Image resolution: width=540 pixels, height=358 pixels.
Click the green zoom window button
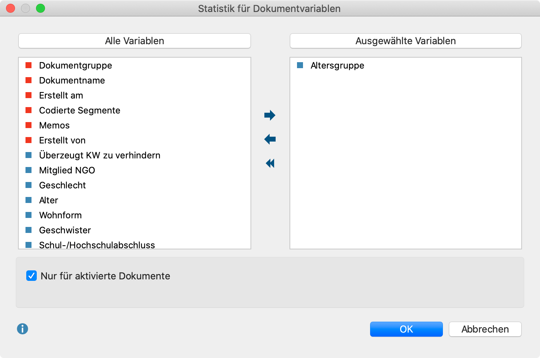(x=40, y=8)
